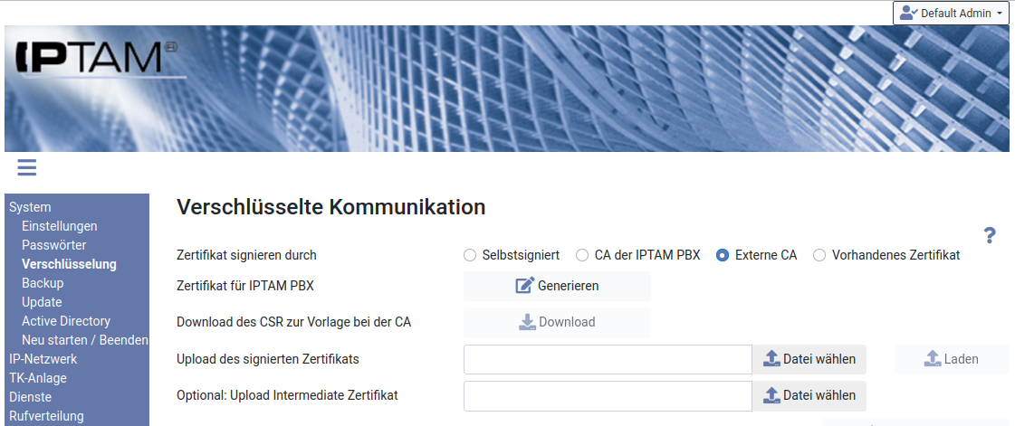Expand the IP-Netzwerk menu section

pos(43,359)
